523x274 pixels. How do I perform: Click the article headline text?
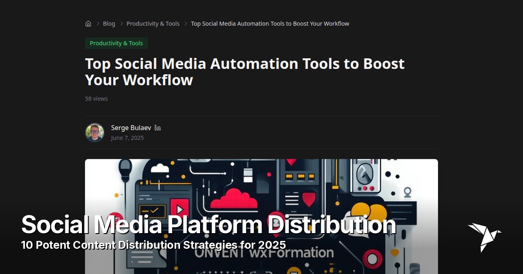coord(245,72)
